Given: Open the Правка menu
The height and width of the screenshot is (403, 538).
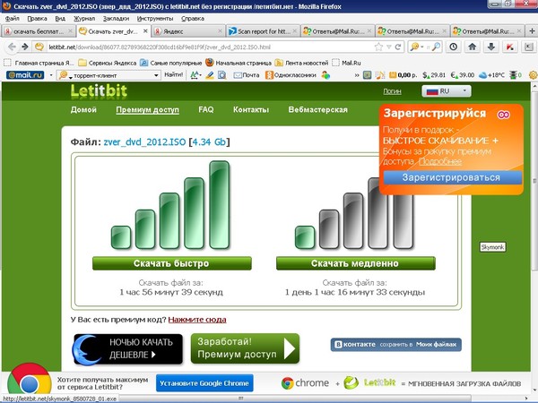Looking at the screenshot, I should click(x=37, y=19).
